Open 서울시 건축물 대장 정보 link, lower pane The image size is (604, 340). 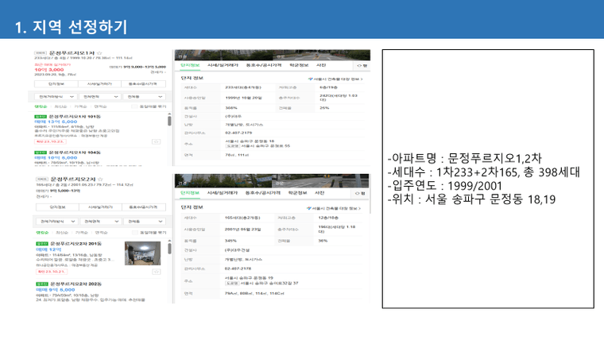pyautogui.click(x=334, y=208)
